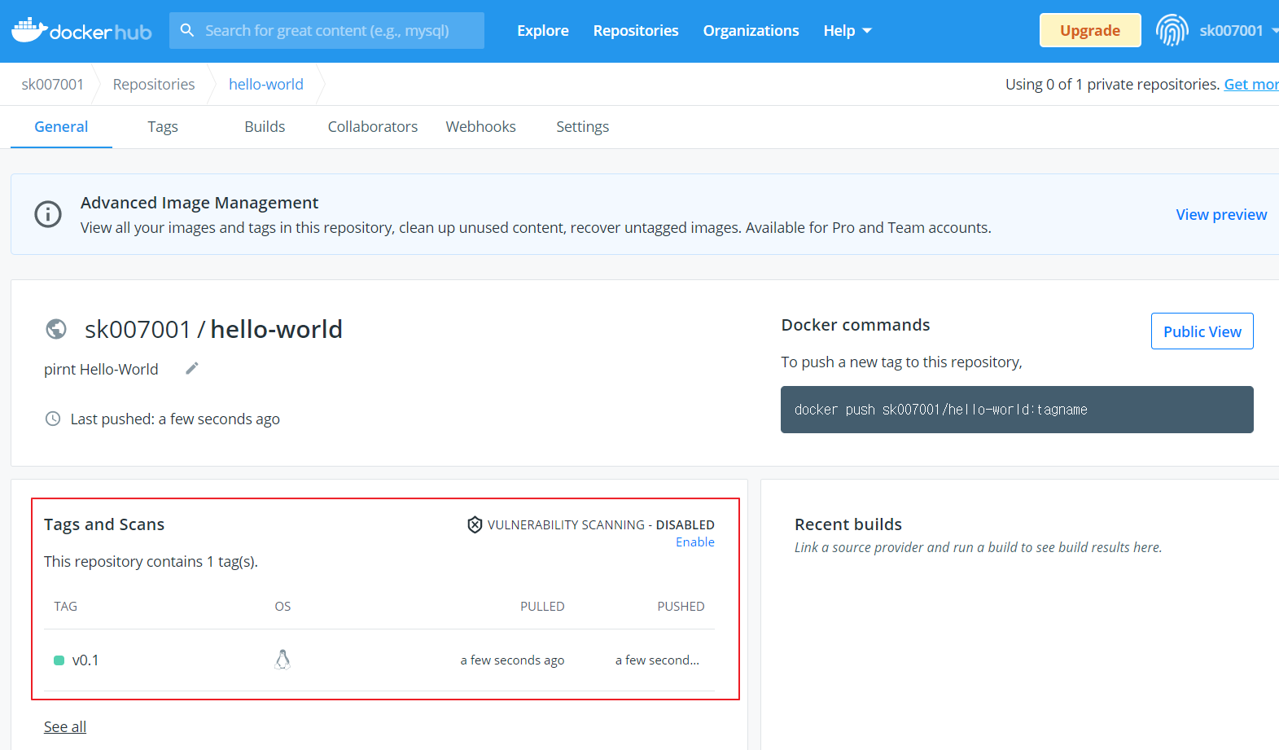
Task: Click the PULLED column header
Action: [x=542, y=606]
